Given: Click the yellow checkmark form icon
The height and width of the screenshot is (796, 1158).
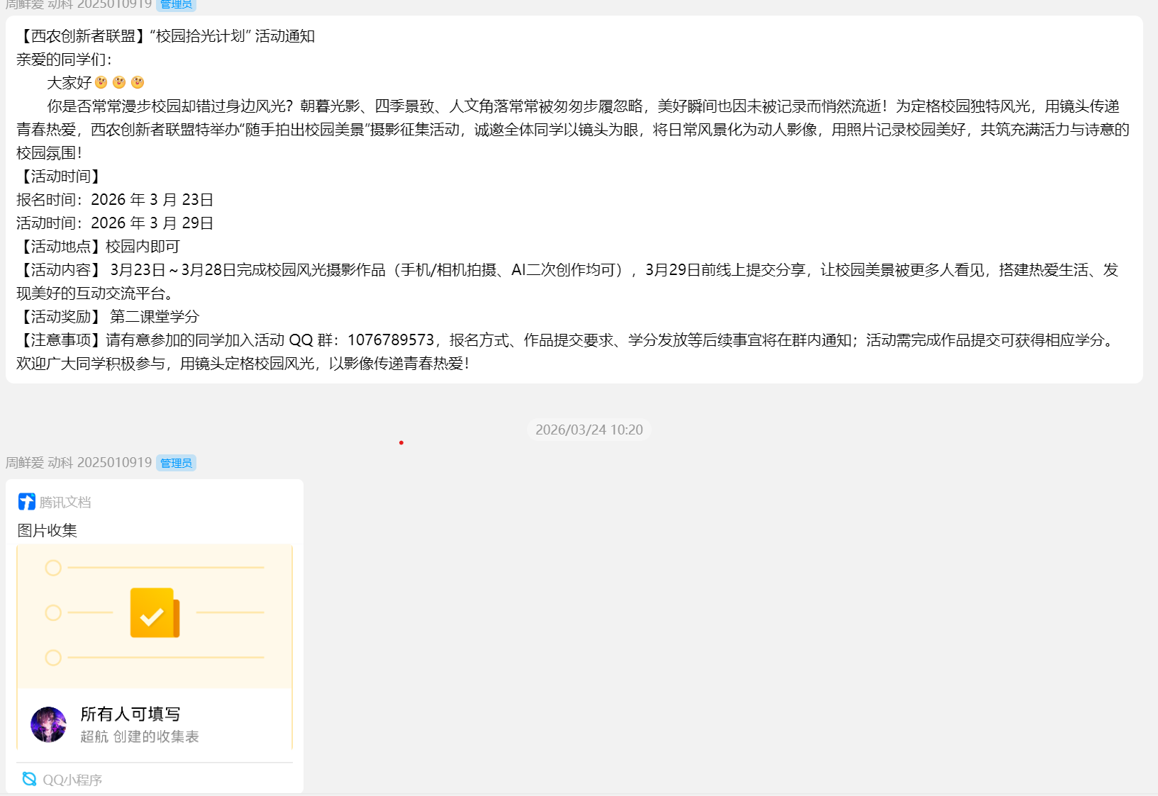Looking at the screenshot, I should click(x=155, y=613).
